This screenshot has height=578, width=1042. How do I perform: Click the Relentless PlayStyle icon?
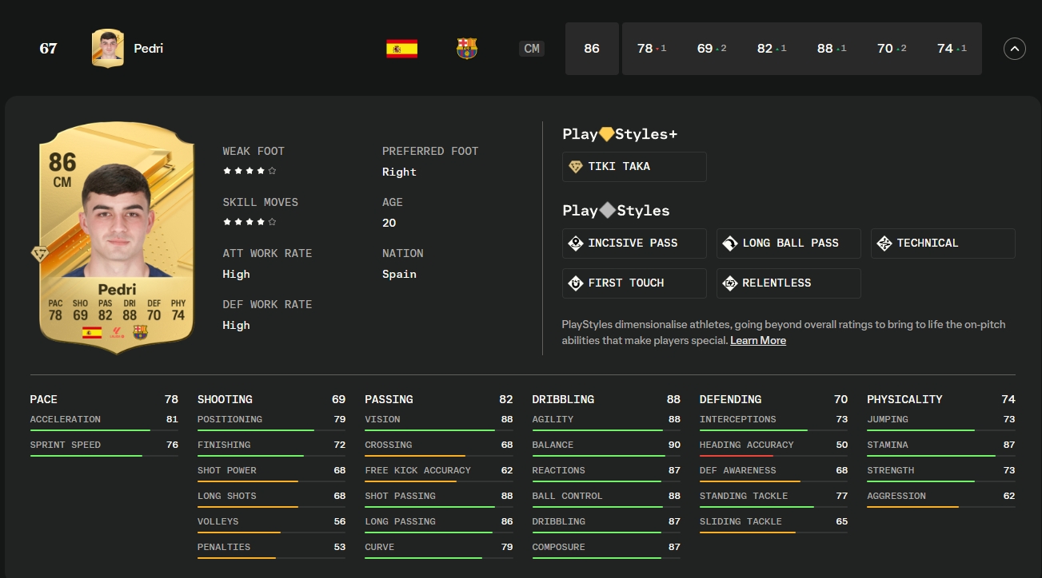tap(729, 283)
